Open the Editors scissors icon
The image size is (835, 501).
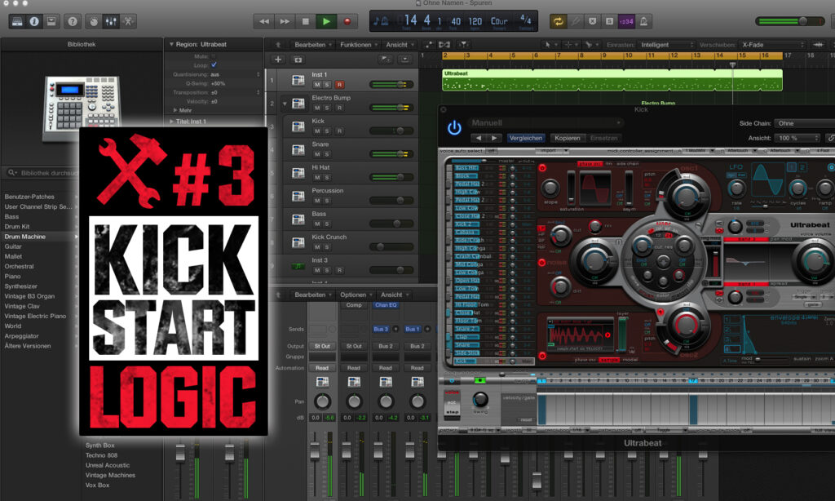[128, 21]
